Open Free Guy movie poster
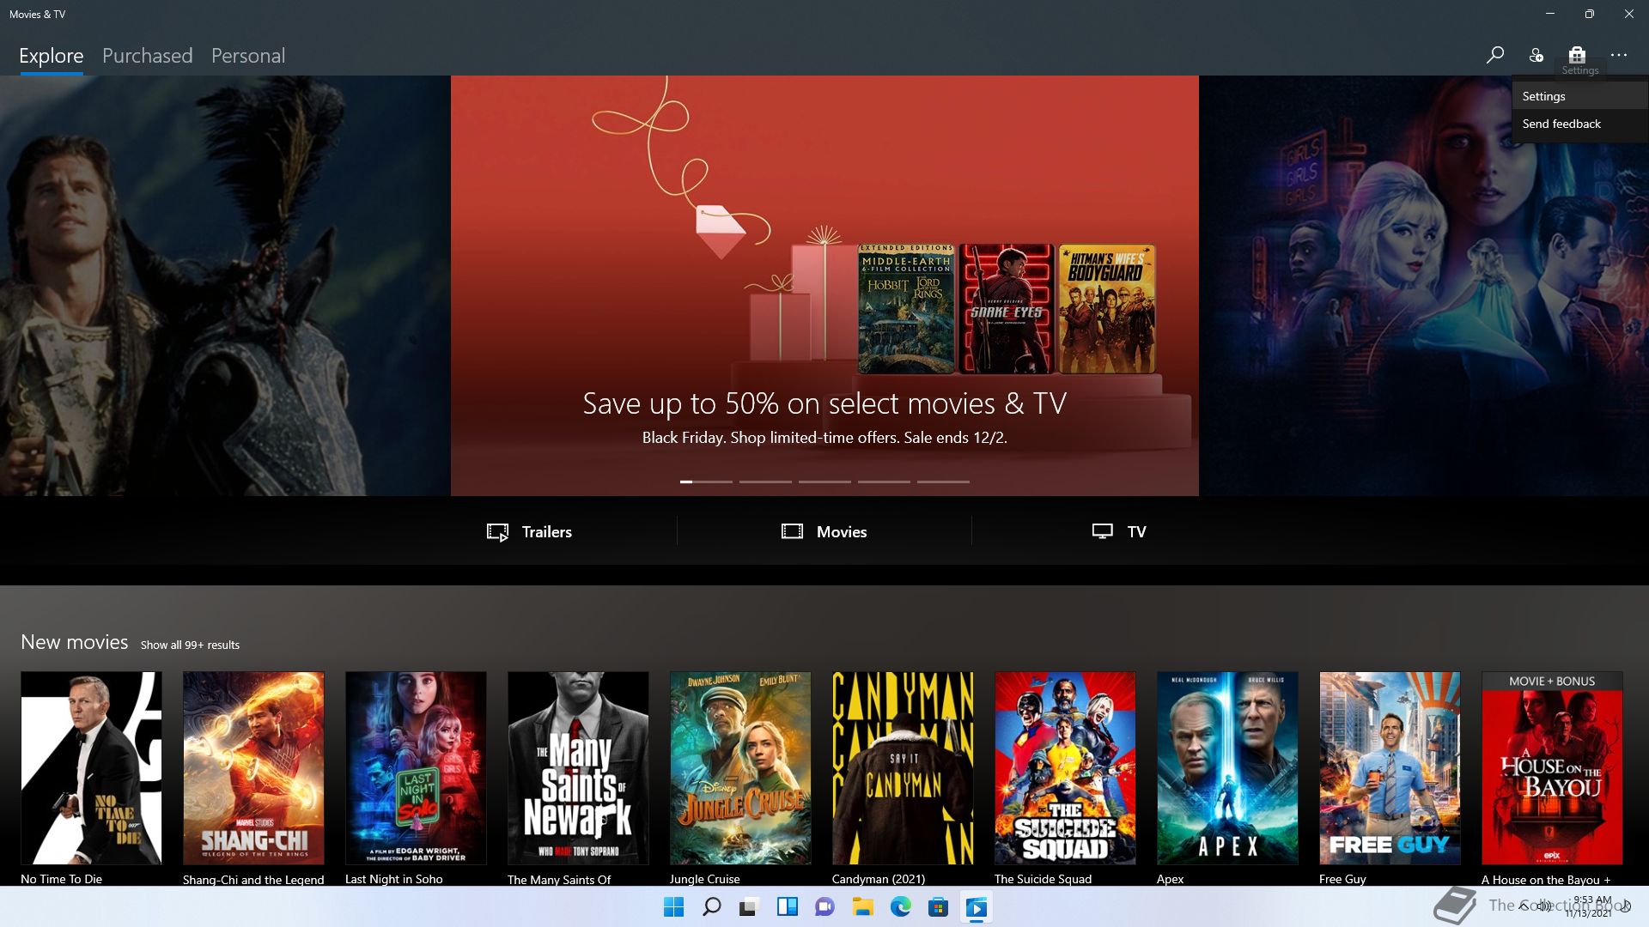 [1390, 768]
